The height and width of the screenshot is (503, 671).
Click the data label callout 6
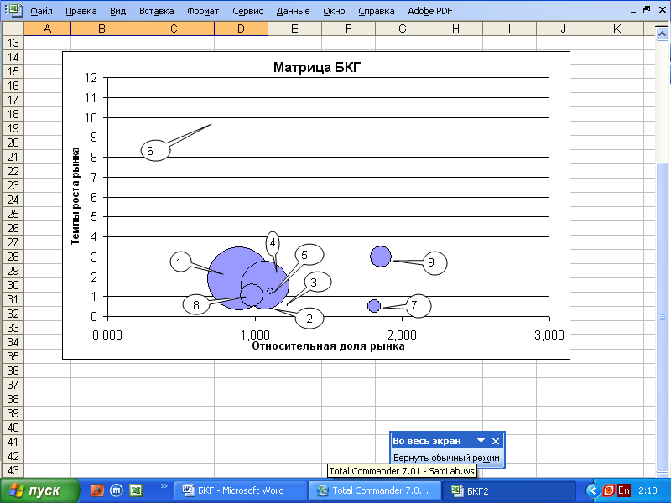tap(155, 151)
